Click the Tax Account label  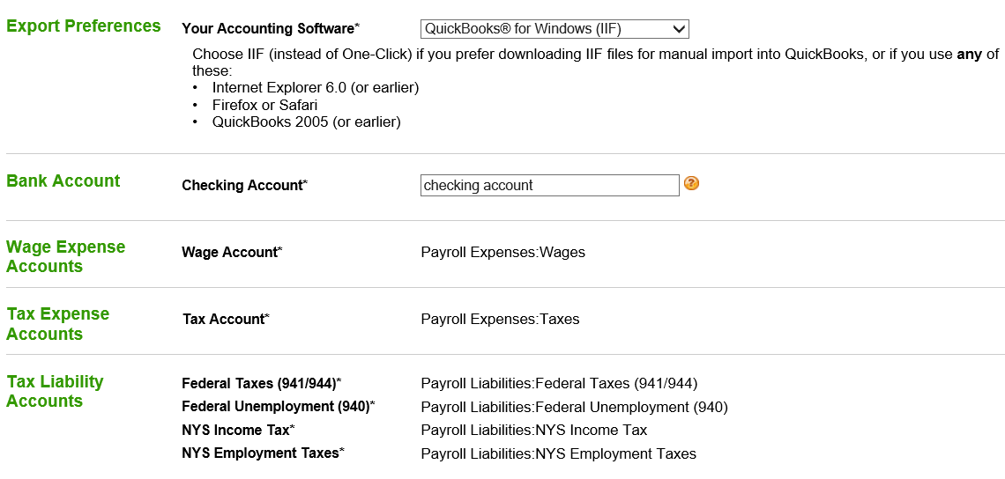click(x=226, y=319)
